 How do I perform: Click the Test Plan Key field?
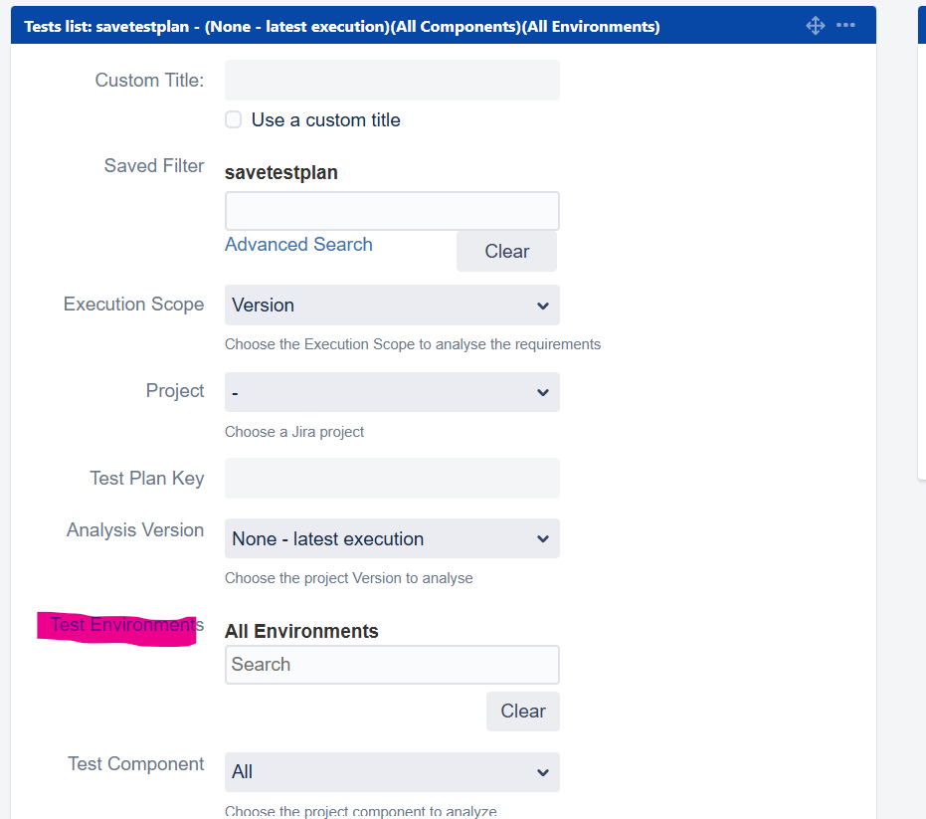coord(392,478)
